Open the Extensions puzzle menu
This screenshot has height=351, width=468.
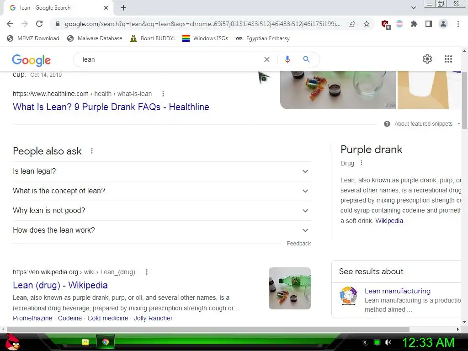click(414, 24)
